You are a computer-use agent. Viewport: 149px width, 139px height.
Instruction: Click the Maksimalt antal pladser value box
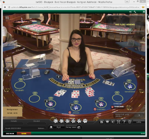click(x=139, y=115)
